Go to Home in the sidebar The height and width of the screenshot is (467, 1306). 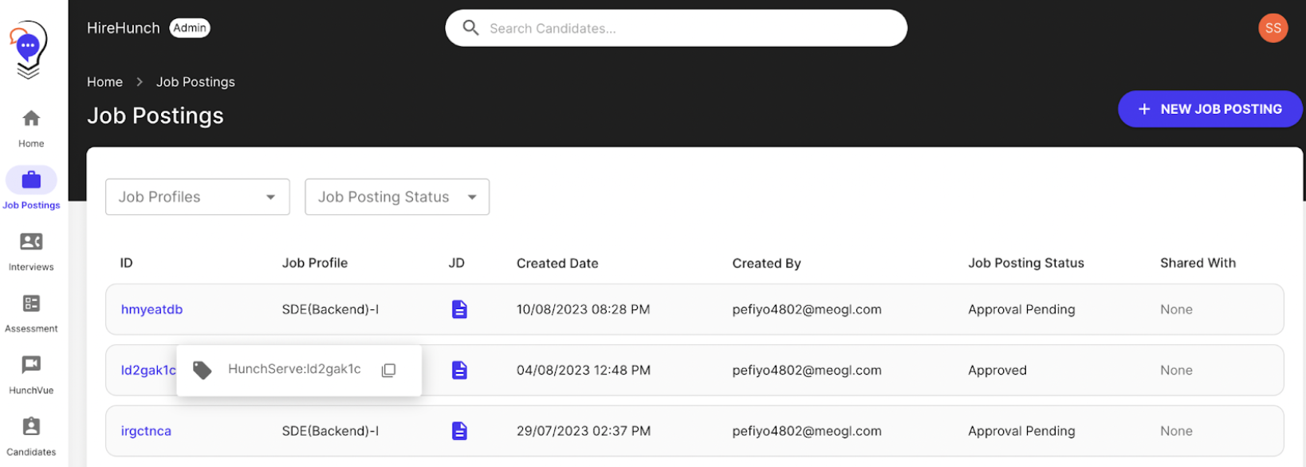(31, 128)
